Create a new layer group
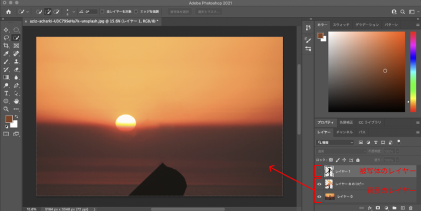This screenshot has width=421, height=211. [394, 208]
